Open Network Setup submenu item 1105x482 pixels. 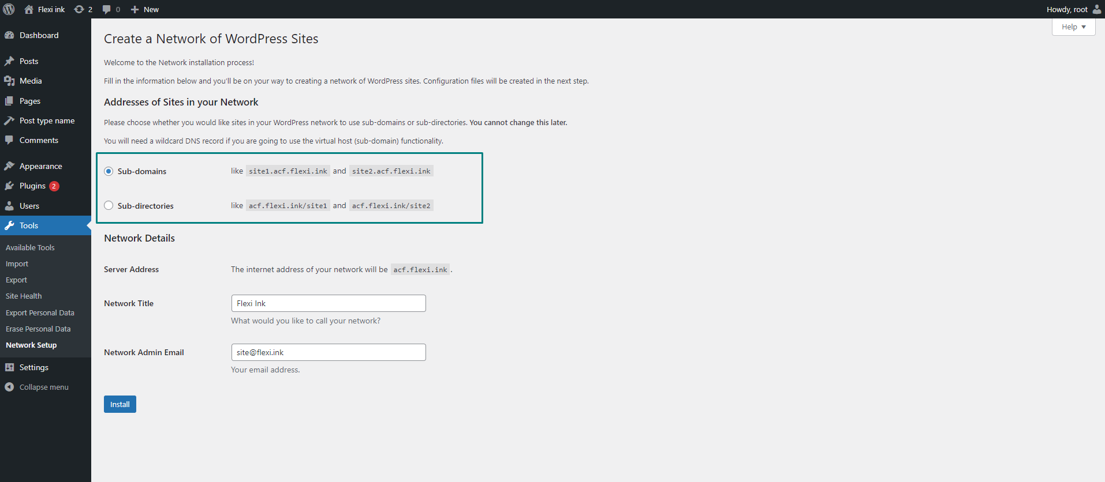[31, 345]
